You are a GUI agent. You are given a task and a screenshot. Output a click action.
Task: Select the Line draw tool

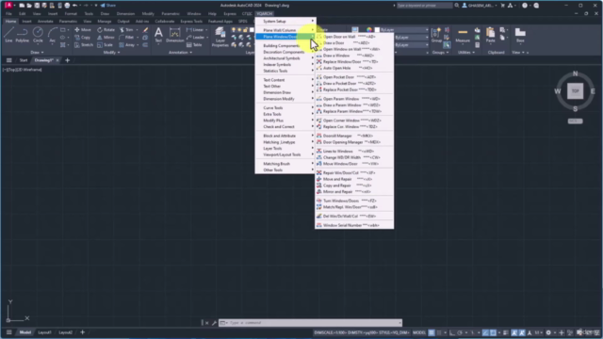click(x=8, y=35)
